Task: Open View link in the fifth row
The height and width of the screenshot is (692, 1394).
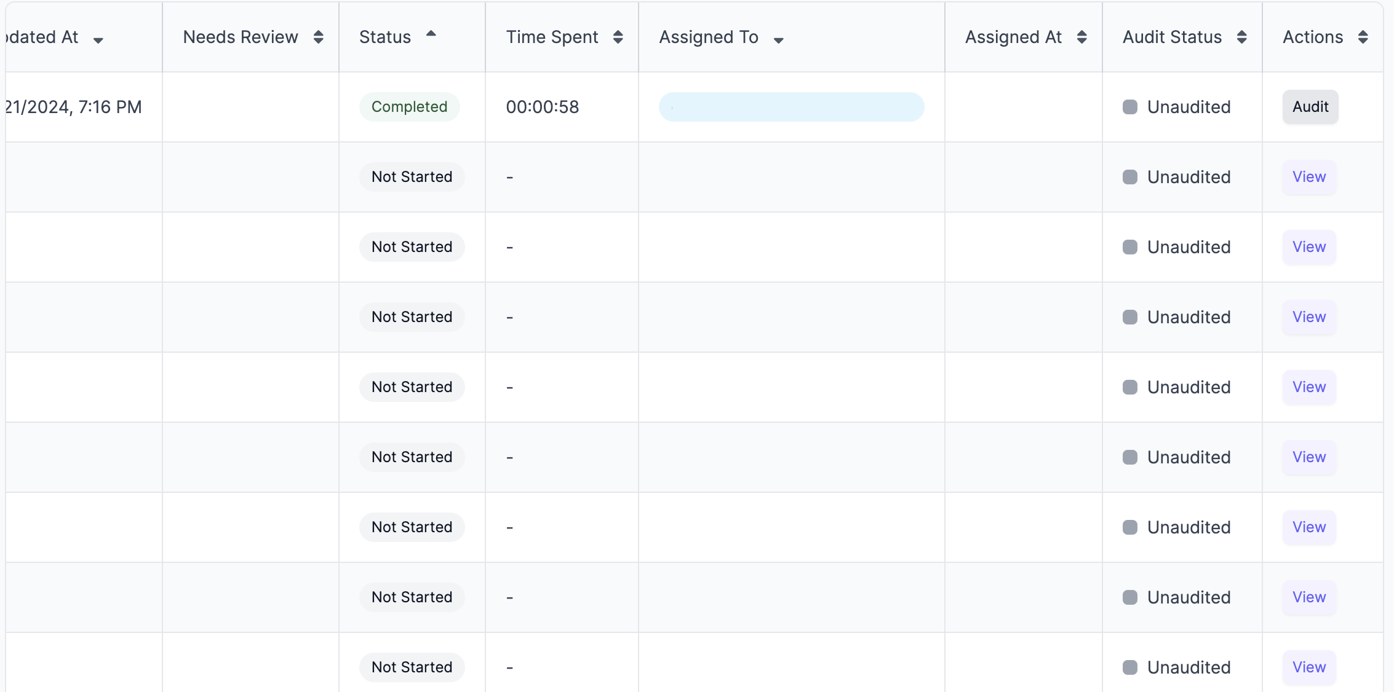Action: (x=1308, y=387)
